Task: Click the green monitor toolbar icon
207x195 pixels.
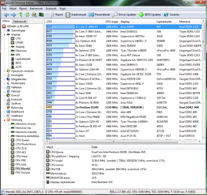Action: pyautogui.click(x=41, y=14)
